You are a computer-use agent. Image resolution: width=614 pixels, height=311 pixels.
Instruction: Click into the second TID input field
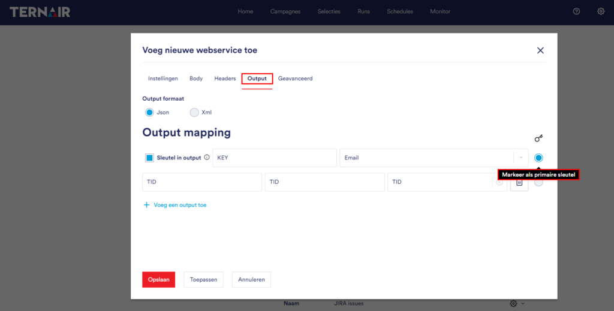point(324,182)
